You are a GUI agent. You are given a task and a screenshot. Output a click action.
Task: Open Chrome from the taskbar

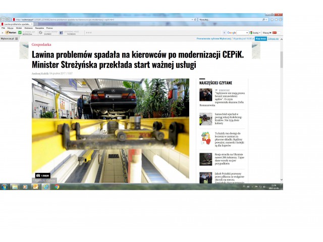coord(57,187)
